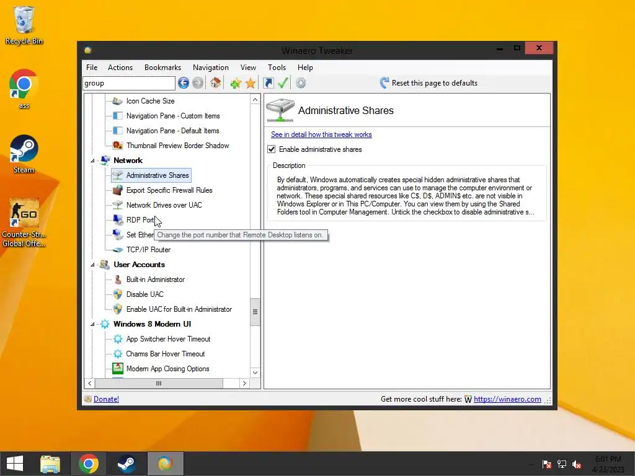This screenshot has height=476, width=635.
Task: Click the Reset this page to defaults button
Action: (429, 83)
